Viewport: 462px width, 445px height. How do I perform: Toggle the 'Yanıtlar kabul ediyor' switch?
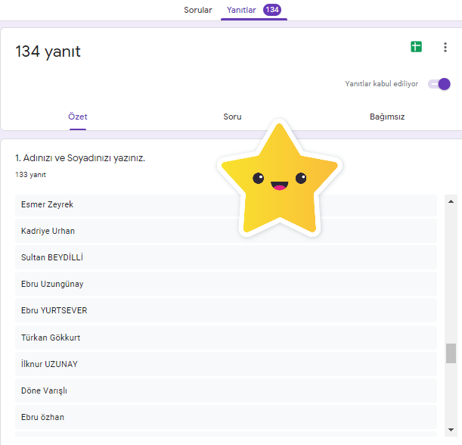coord(439,84)
